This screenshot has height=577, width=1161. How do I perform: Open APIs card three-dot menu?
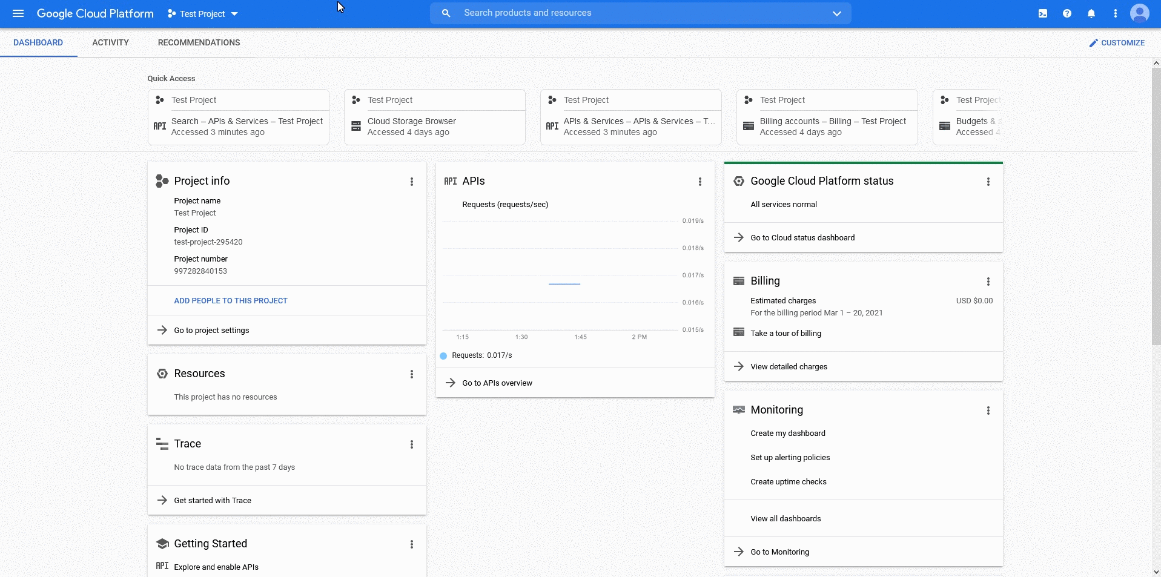point(700,182)
